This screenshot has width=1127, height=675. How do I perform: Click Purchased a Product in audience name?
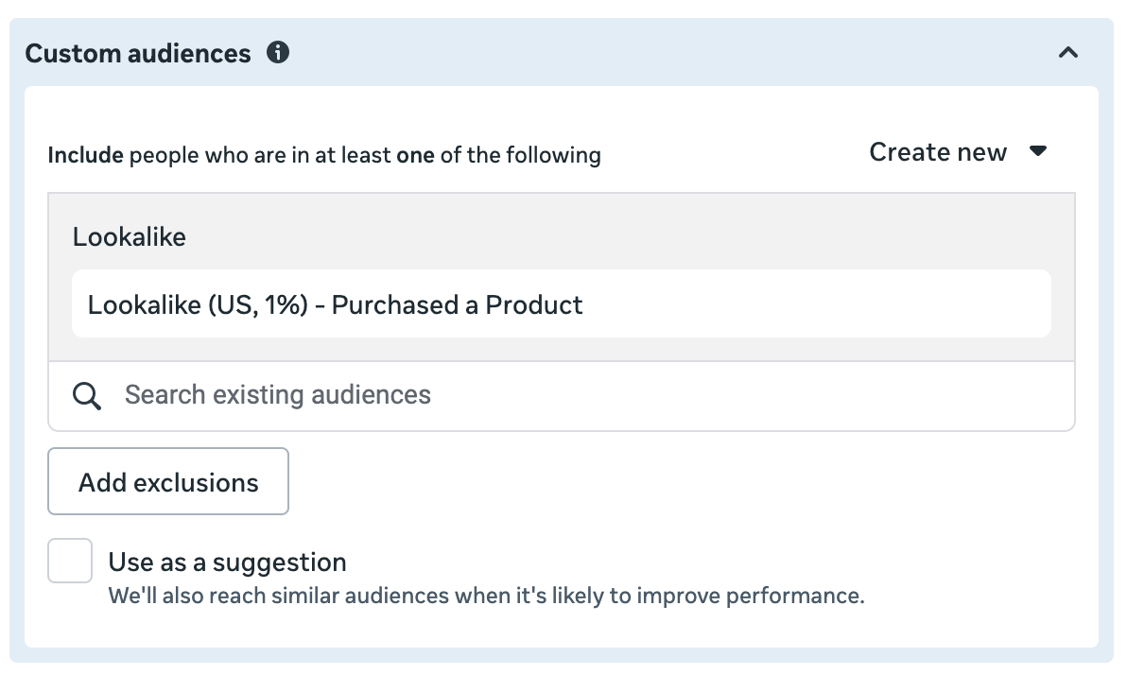[457, 304]
